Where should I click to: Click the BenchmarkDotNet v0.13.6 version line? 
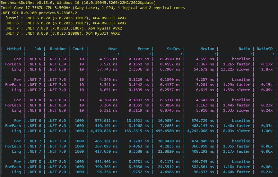point(78,3)
